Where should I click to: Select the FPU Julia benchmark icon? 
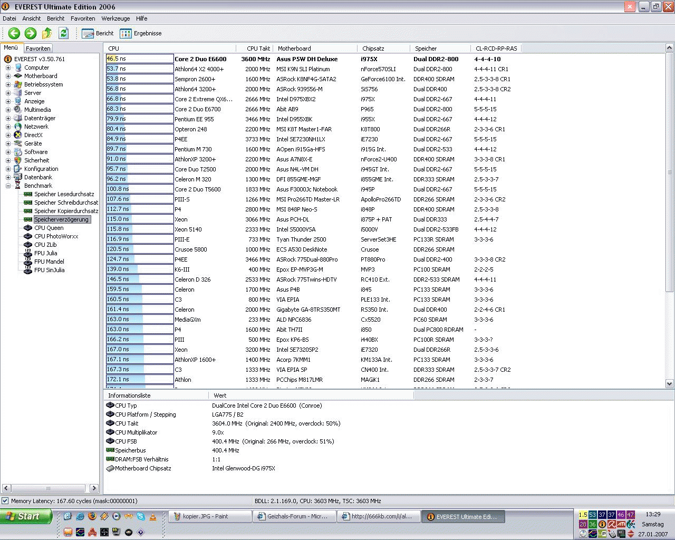coord(28,253)
